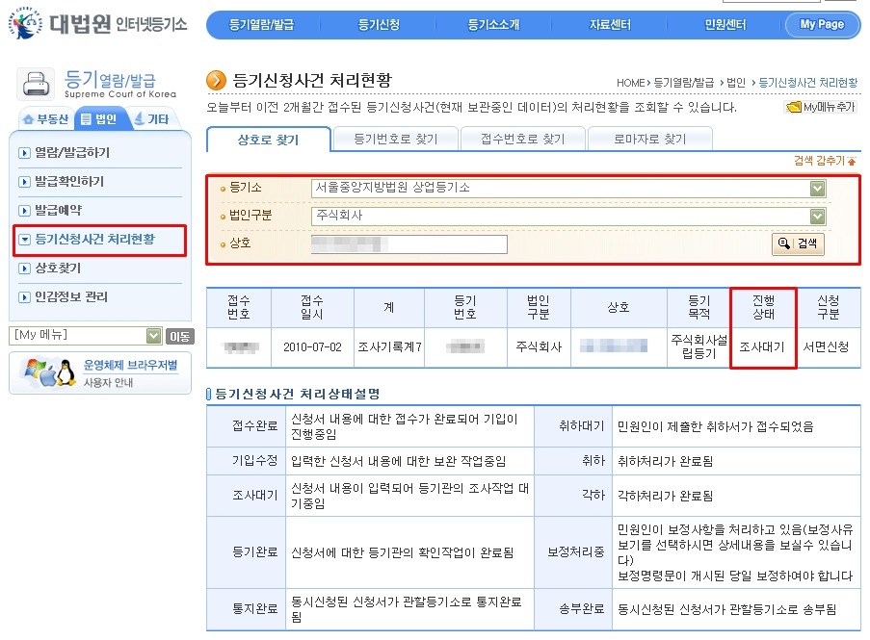Click My메뉴추가 button
This screenshot has height=640, width=870.
click(821, 107)
